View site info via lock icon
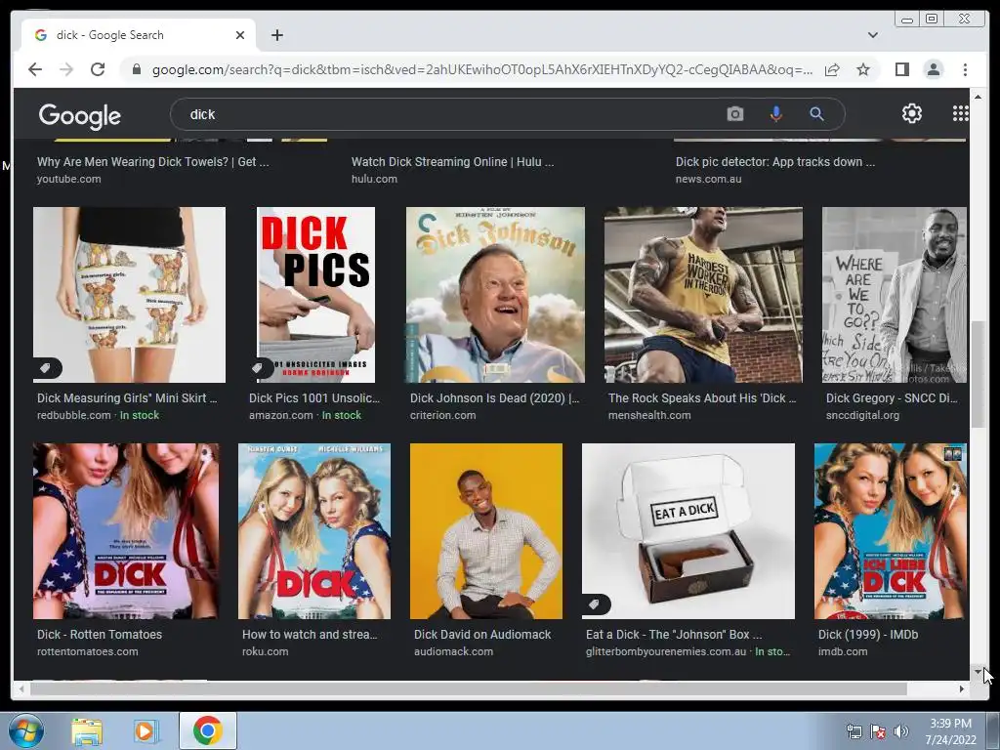The height and width of the screenshot is (750, 1000). (136, 69)
